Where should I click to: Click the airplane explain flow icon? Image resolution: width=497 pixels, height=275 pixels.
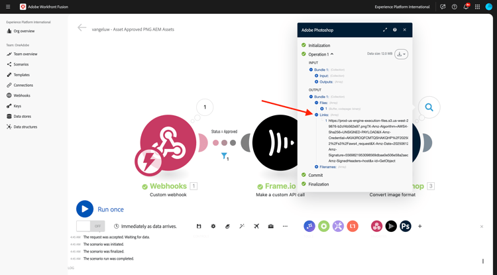point(256,226)
